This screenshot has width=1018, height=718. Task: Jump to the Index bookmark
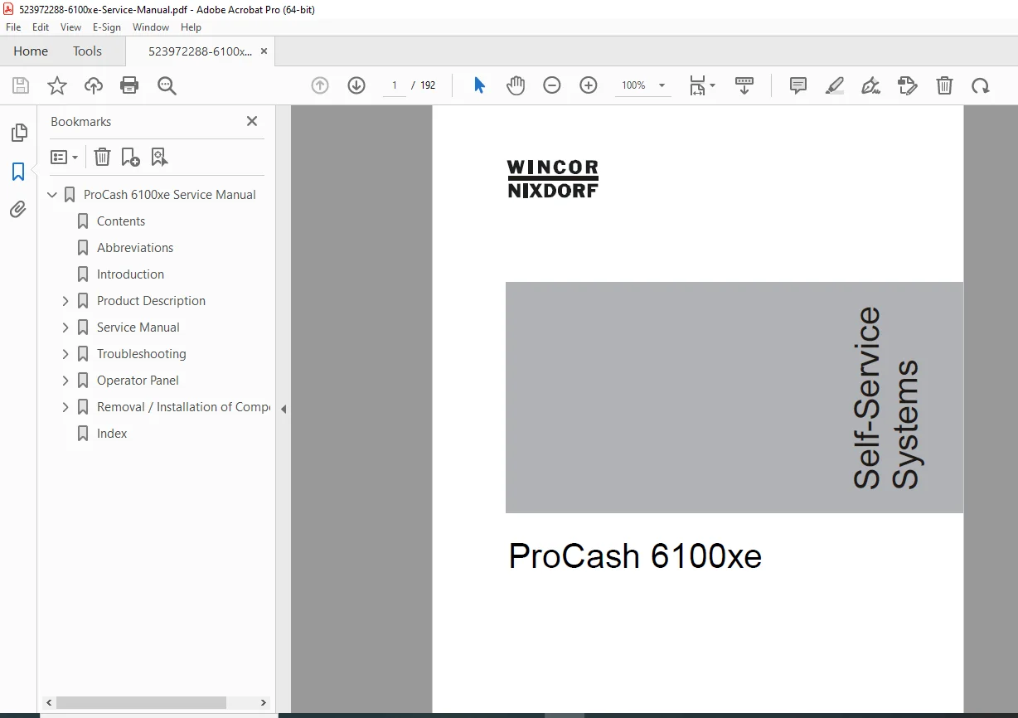[x=112, y=434]
